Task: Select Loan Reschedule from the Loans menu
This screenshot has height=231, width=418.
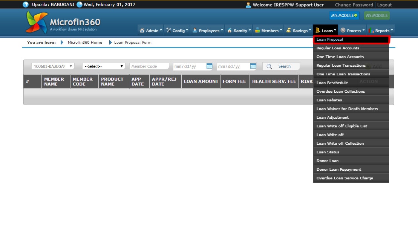Action: coord(332,83)
